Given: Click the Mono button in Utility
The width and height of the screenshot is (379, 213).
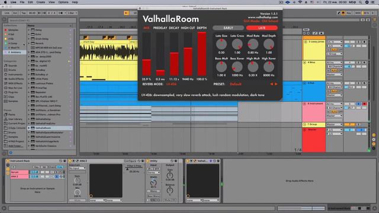Looking at the screenshot, I should coord(153,191).
